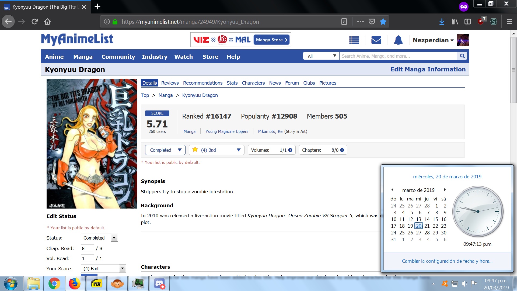Expand the (4) Bad score dropdown

point(216,150)
